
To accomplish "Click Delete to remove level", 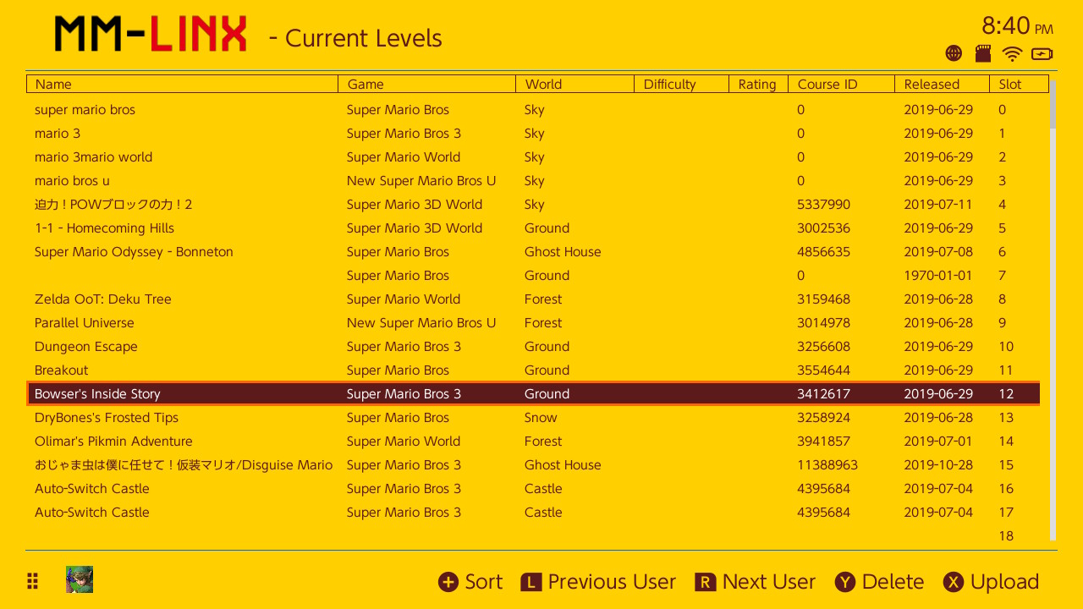I will tap(893, 582).
